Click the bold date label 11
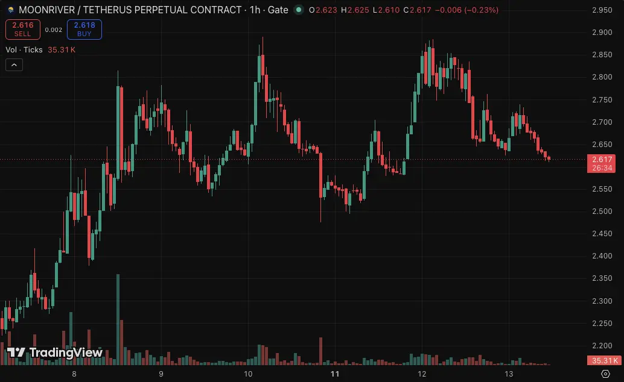The height and width of the screenshot is (382, 624). tap(335, 374)
